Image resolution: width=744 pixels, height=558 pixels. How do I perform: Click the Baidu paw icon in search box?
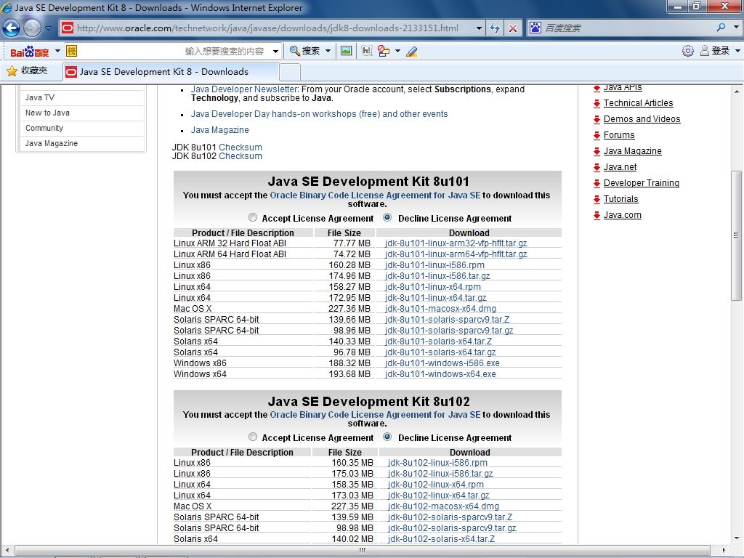click(x=535, y=28)
